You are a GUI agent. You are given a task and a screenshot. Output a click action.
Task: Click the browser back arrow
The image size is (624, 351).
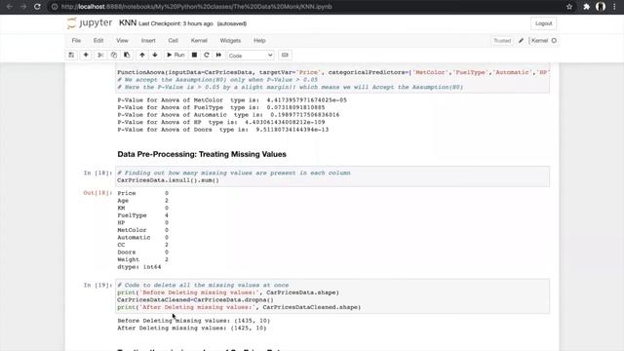click(9, 7)
